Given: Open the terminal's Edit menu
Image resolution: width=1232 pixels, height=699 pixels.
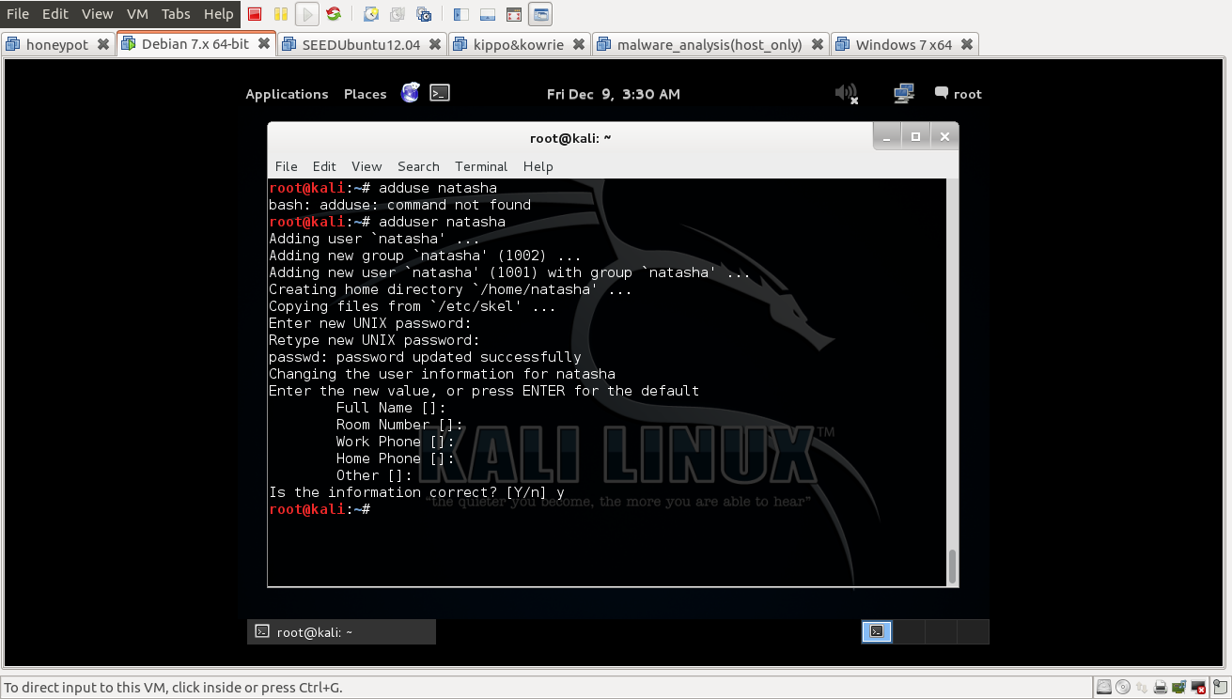Looking at the screenshot, I should point(324,166).
